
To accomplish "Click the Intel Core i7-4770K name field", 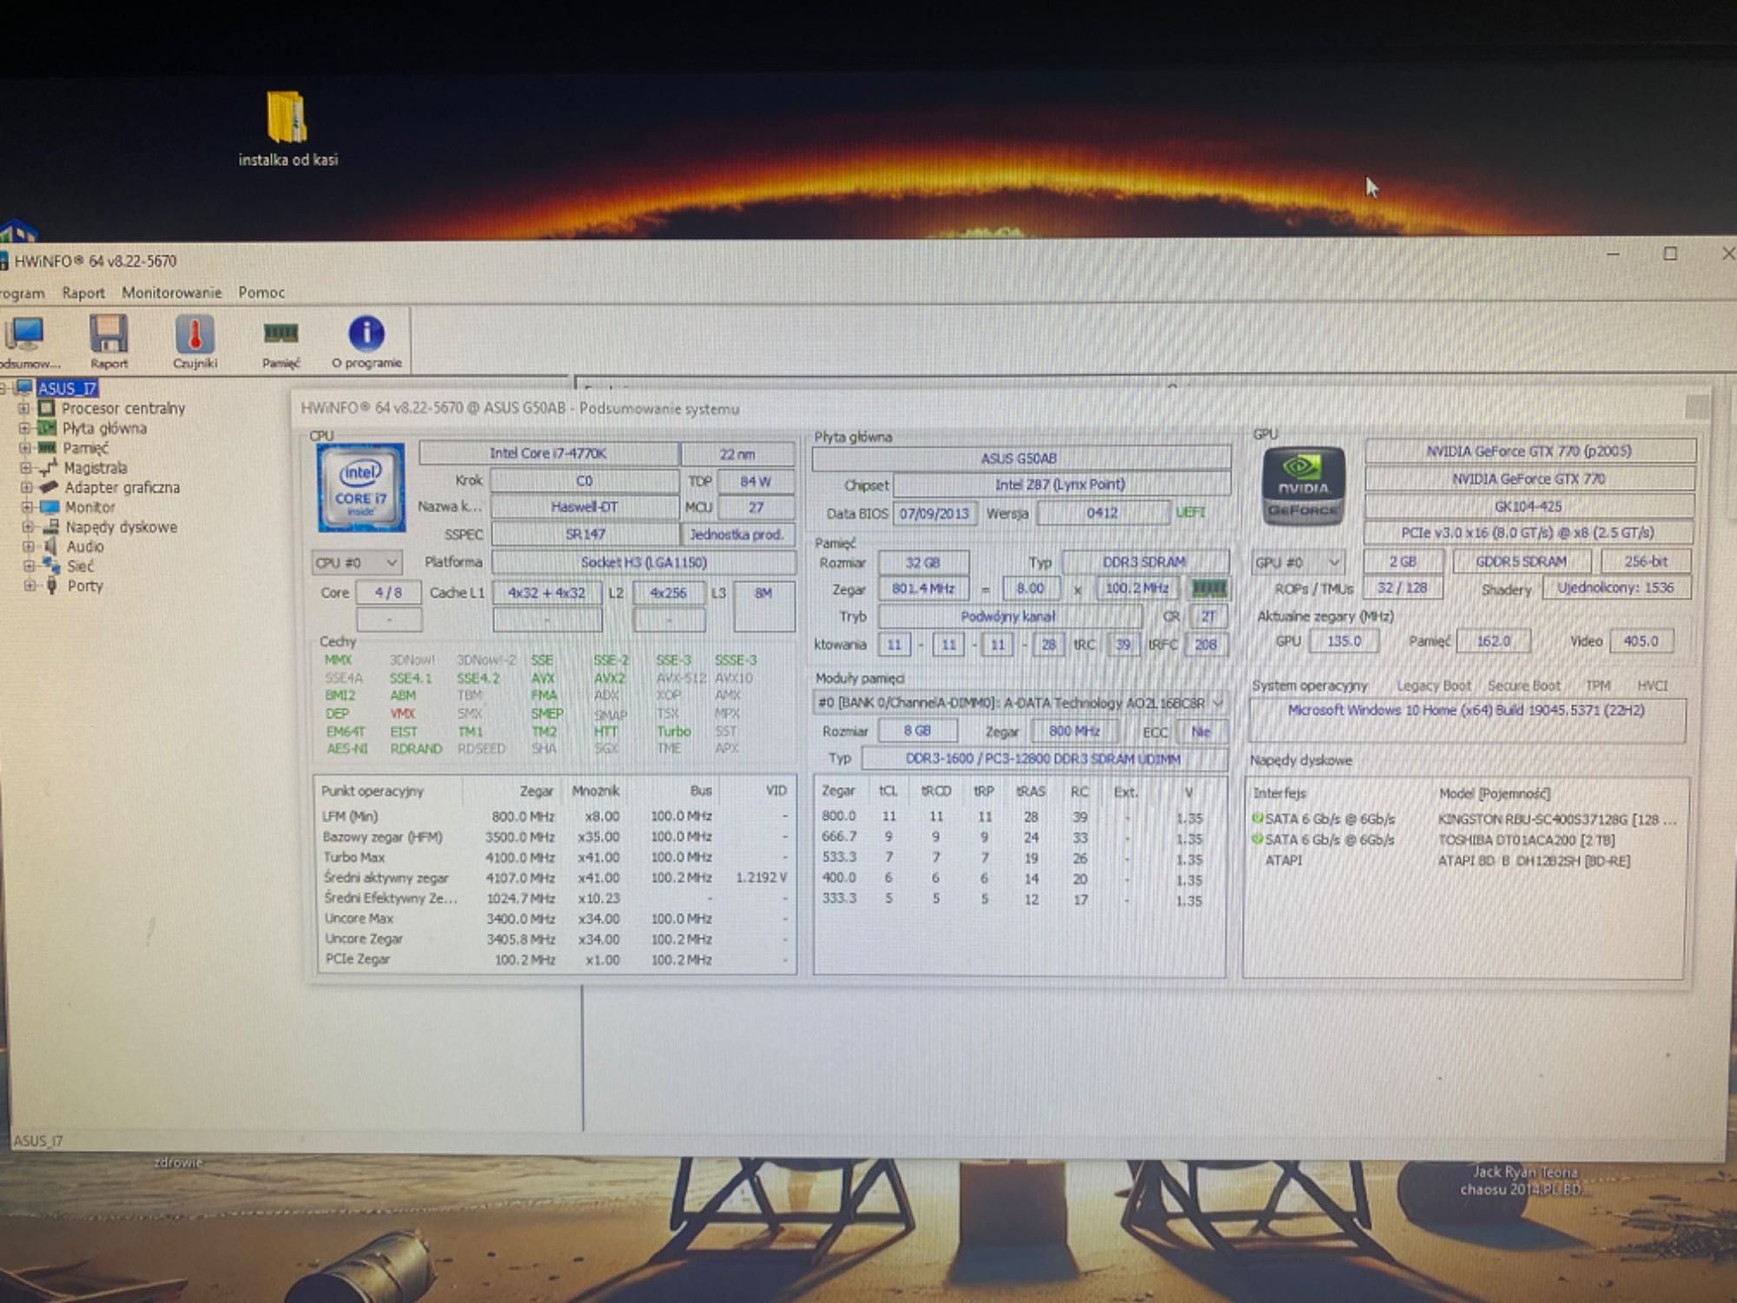I will pyautogui.click(x=548, y=453).
